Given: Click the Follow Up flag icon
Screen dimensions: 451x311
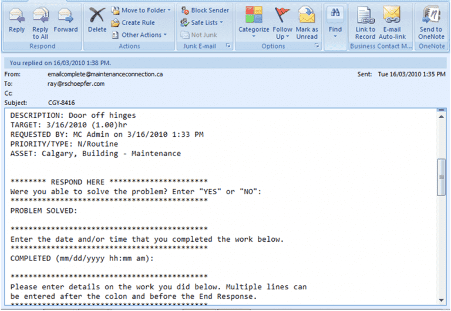Looking at the screenshot, I should tap(282, 15).
